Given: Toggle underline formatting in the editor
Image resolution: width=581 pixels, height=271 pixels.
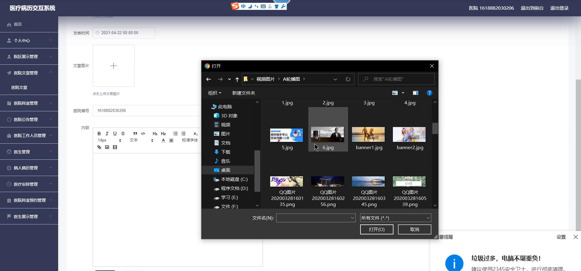Looking at the screenshot, I should point(115,133).
